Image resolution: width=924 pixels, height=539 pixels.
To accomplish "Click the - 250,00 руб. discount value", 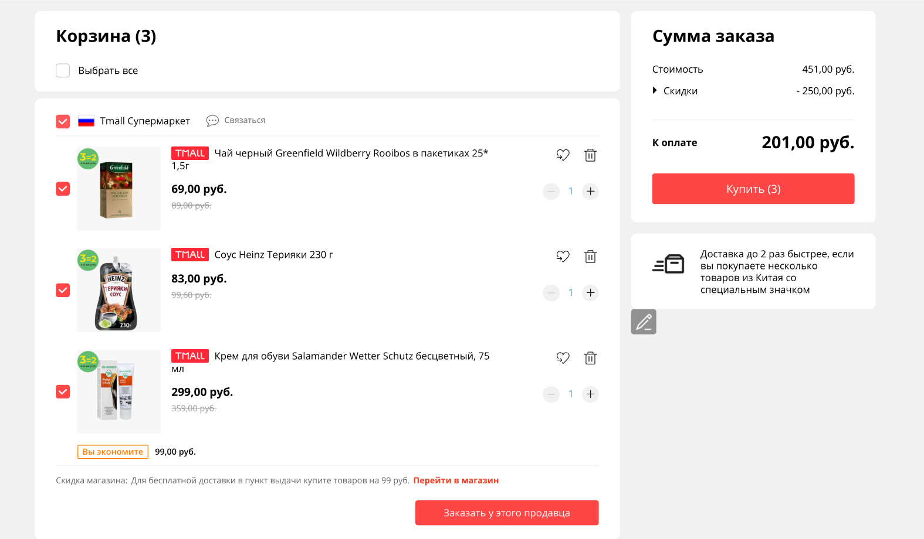I will [825, 91].
